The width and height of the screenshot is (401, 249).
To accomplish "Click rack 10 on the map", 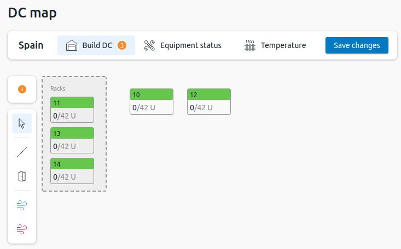I will pos(152,102).
